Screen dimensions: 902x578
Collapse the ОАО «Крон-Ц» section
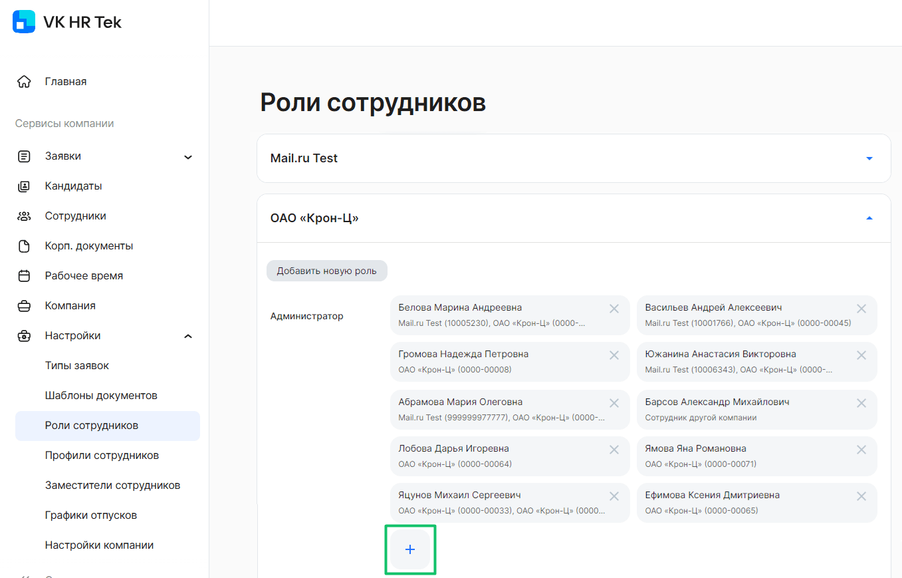point(869,218)
